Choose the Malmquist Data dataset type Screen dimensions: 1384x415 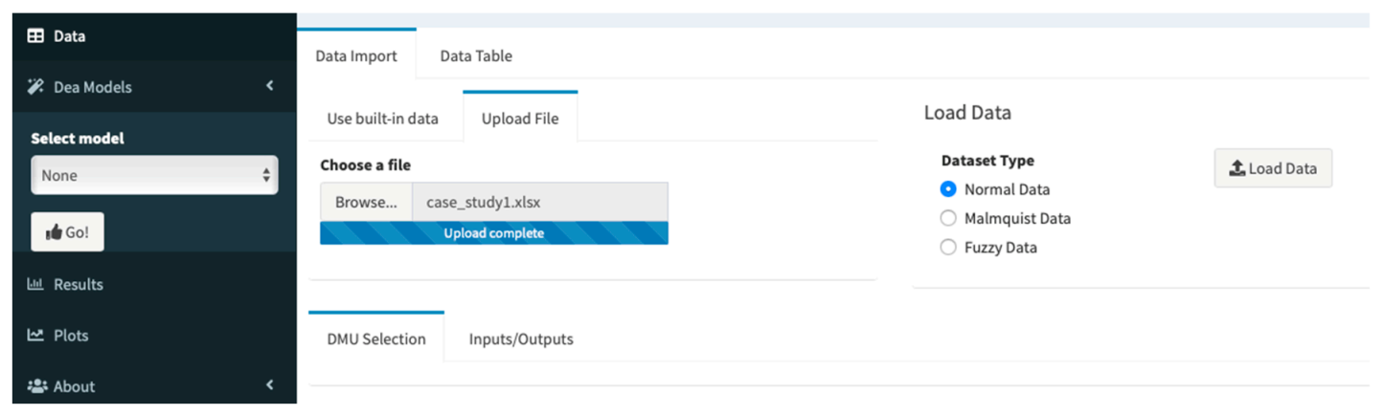tap(948, 218)
